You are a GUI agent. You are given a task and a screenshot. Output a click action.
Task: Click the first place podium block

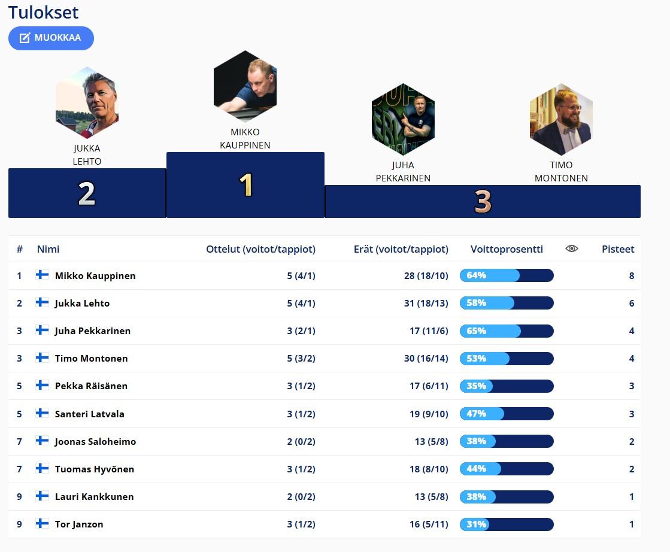tap(245, 185)
